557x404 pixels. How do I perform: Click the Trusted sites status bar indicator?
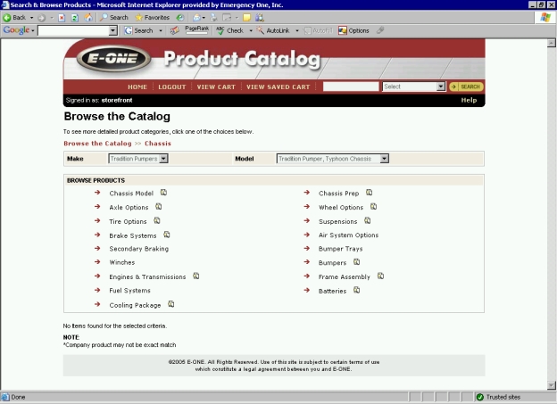pyautogui.click(x=498, y=397)
